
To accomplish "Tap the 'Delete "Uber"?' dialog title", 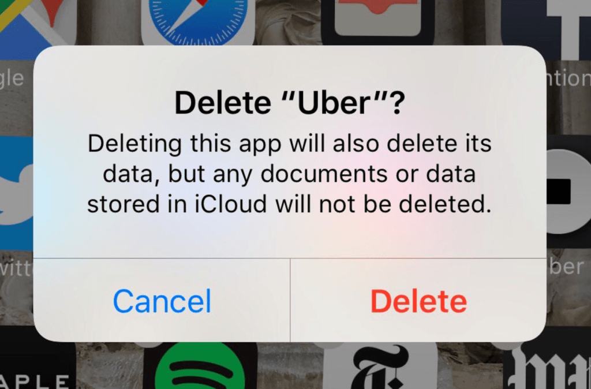I will click(x=290, y=103).
